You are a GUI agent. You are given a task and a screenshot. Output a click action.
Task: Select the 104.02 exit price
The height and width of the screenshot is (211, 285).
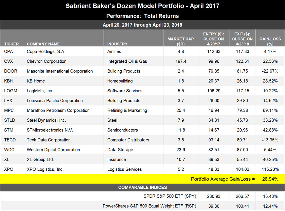(242, 169)
